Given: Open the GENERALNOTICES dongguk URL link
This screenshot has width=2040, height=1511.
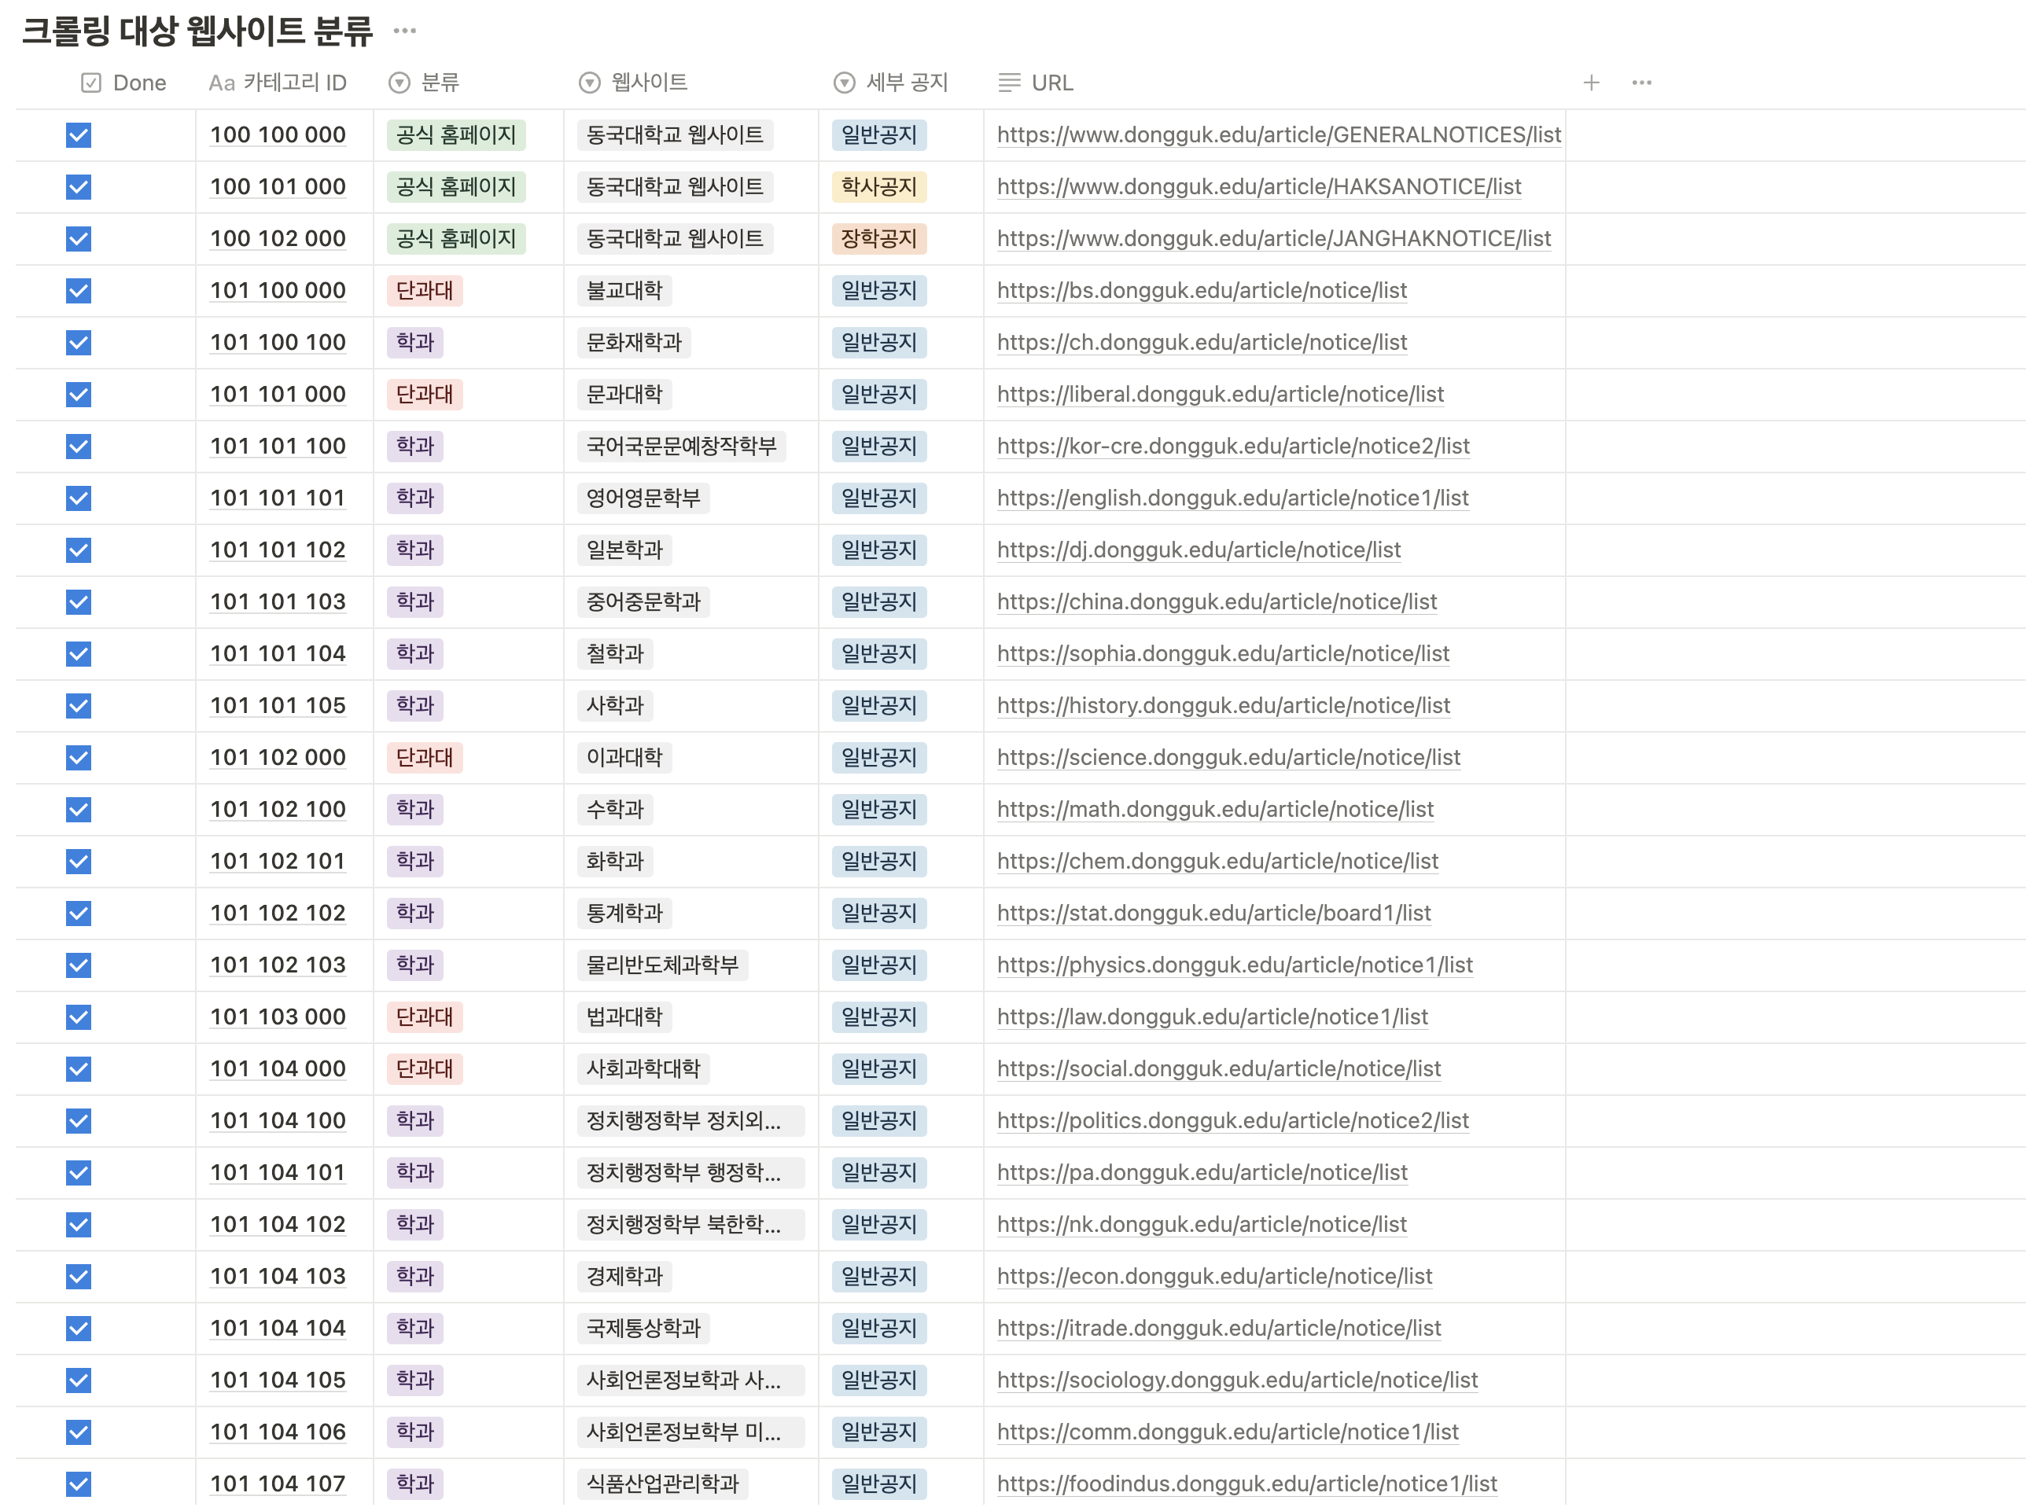Looking at the screenshot, I should (1278, 135).
